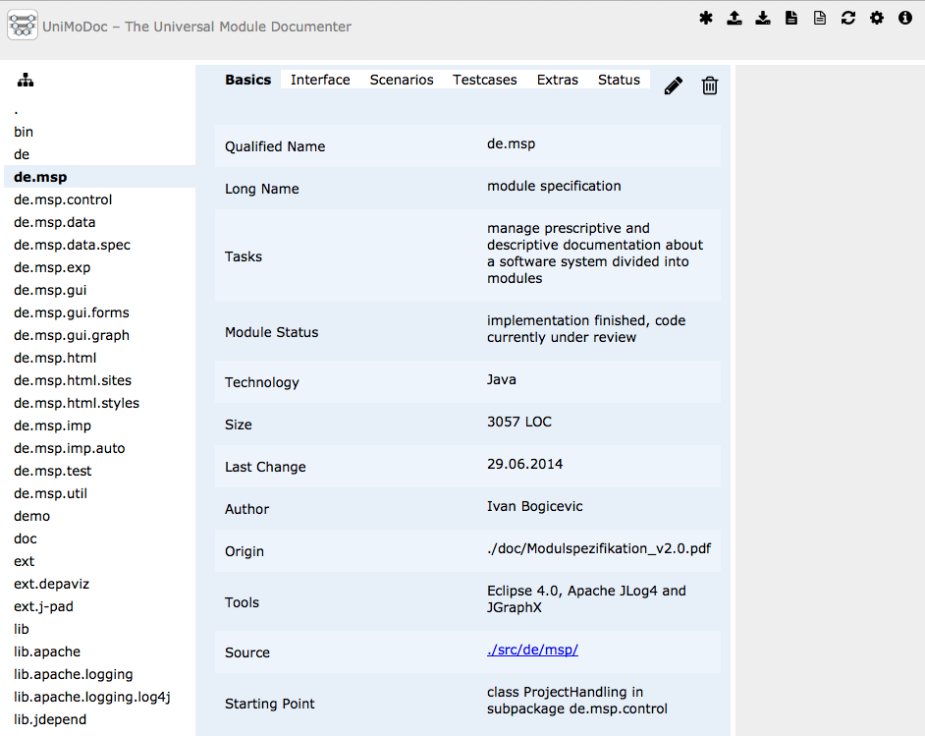
Task: Edit the module with the pencil icon
Action: tap(673, 85)
